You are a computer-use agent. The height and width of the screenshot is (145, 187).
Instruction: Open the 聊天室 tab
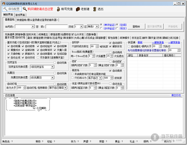(152, 38)
